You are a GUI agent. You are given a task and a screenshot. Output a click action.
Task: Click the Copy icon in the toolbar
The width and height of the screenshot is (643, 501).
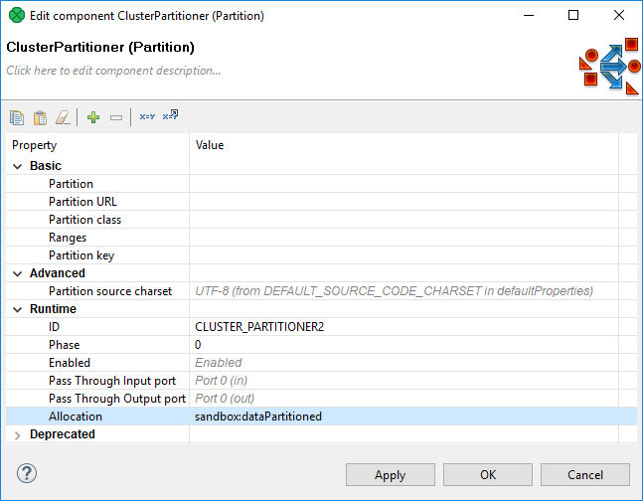17,117
